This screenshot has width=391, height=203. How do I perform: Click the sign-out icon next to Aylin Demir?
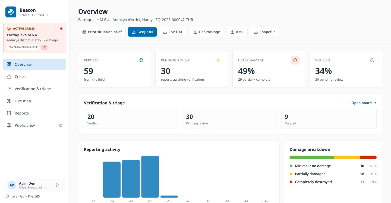point(58,185)
